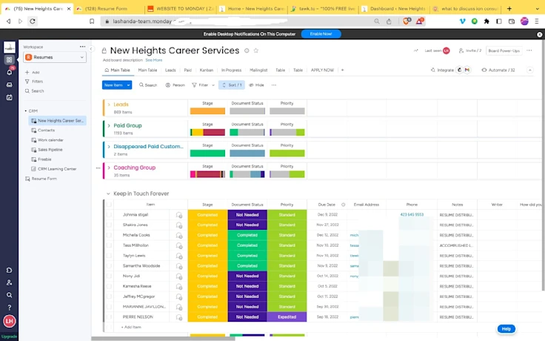This screenshot has width=545, height=341.
Task: Open conversation icon for Johnnia stigall row
Action: (x=179, y=215)
